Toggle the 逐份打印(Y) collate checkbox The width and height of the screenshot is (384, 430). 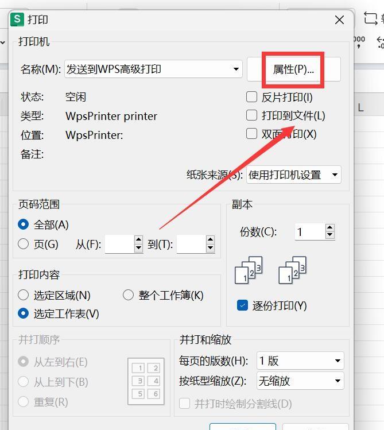tap(242, 305)
